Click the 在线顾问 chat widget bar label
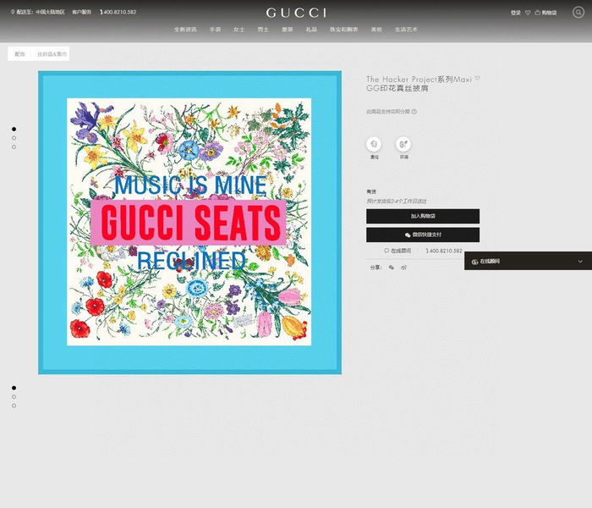Viewport: 592px width, 508px height. pos(490,261)
